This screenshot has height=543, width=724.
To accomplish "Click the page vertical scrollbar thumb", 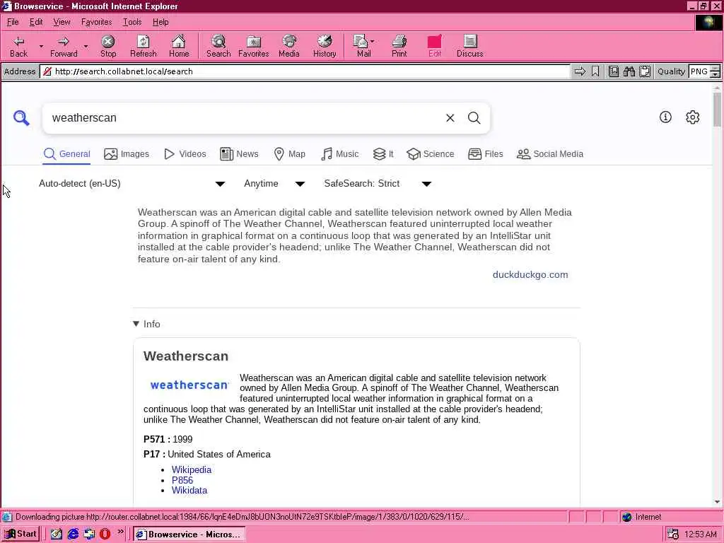I will (x=717, y=109).
